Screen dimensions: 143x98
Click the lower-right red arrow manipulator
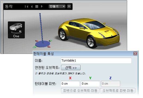click(49, 47)
